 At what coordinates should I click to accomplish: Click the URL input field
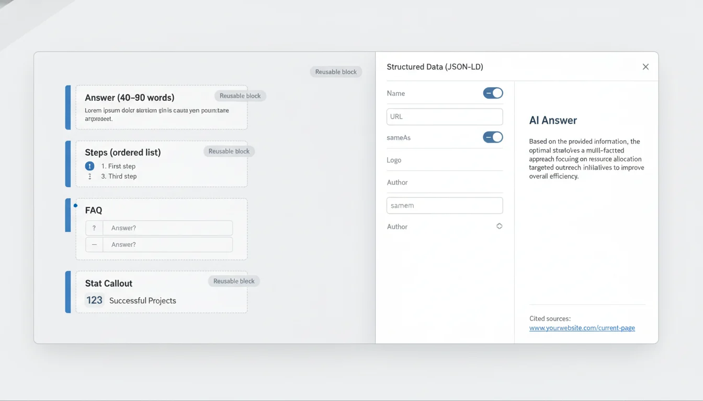coord(445,116)
